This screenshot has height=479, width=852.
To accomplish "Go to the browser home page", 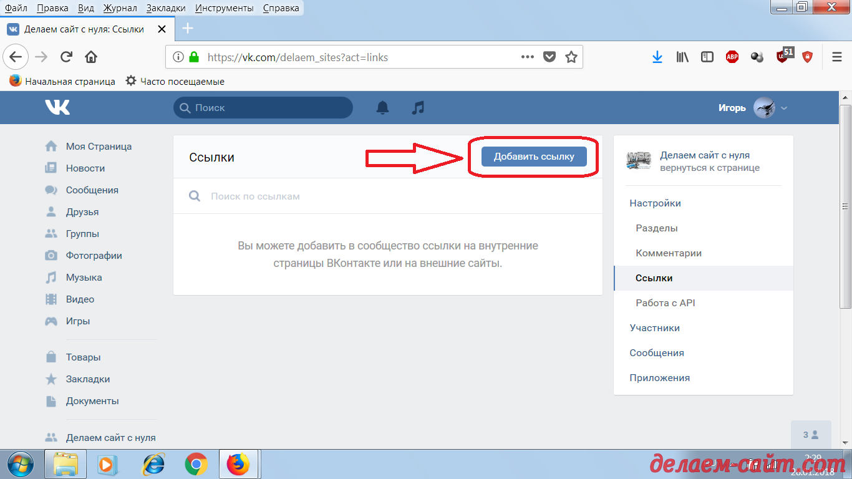I will point(91,57).
